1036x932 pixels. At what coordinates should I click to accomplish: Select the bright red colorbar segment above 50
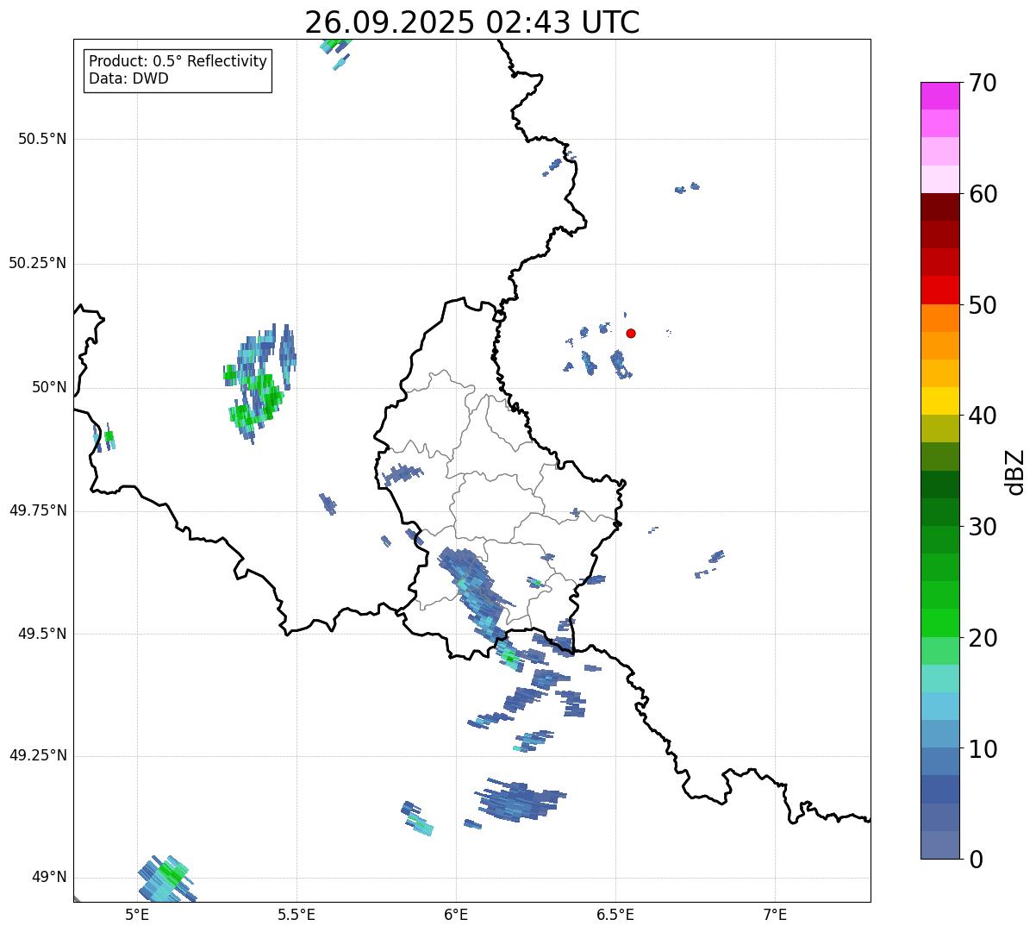[946, 290]
